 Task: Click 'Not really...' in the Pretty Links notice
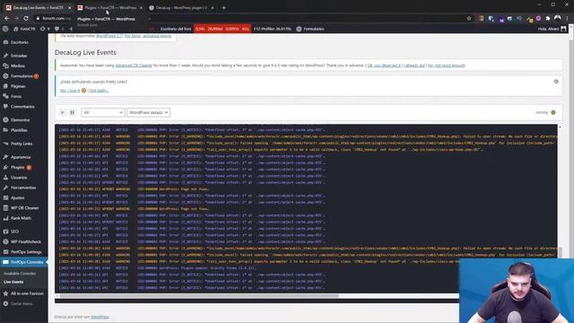99,91
